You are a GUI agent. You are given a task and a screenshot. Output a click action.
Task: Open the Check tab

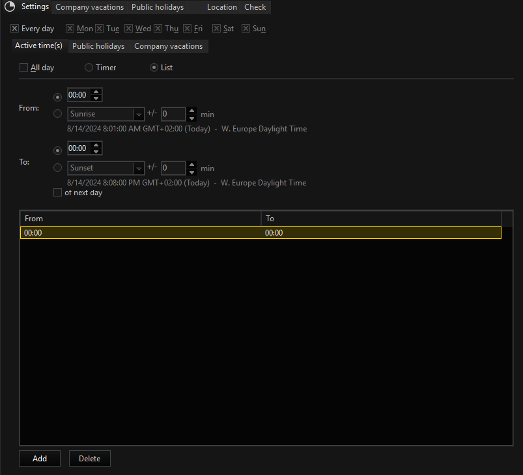pos(255,7)
